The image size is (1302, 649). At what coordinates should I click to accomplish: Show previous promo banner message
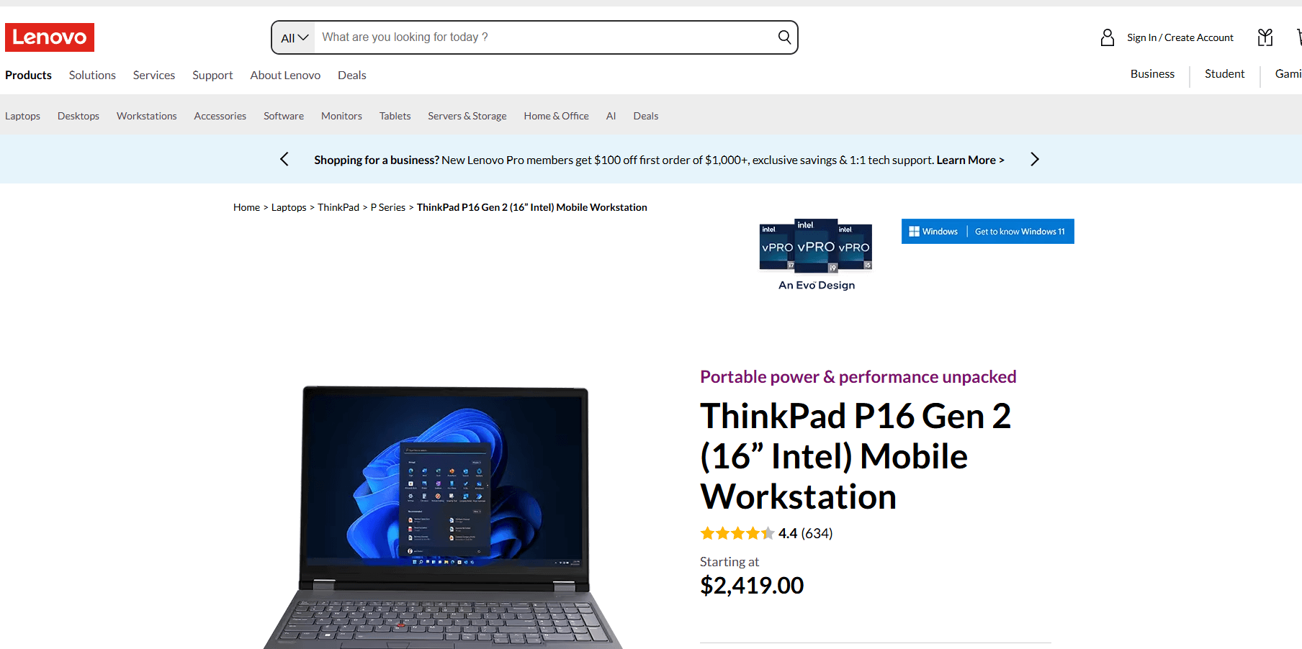click(x=284, y=159)
